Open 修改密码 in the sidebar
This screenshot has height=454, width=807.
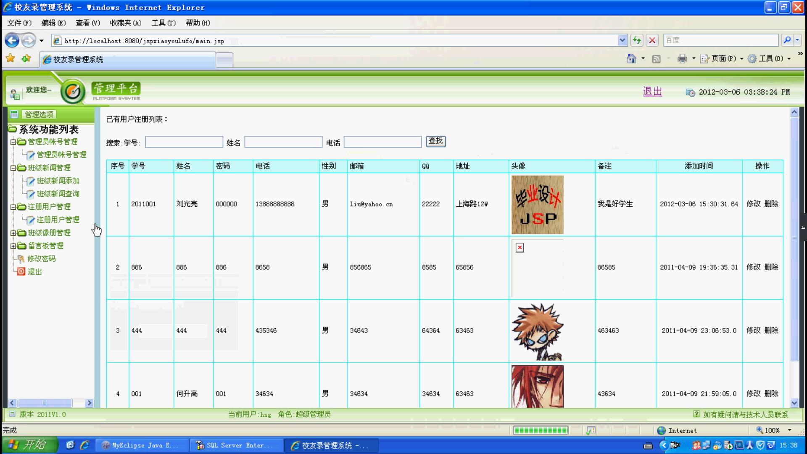41,259
